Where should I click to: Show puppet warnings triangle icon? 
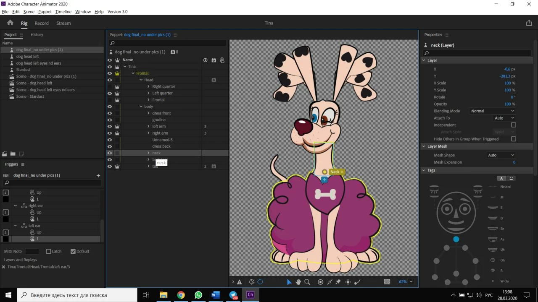point(240,282)
